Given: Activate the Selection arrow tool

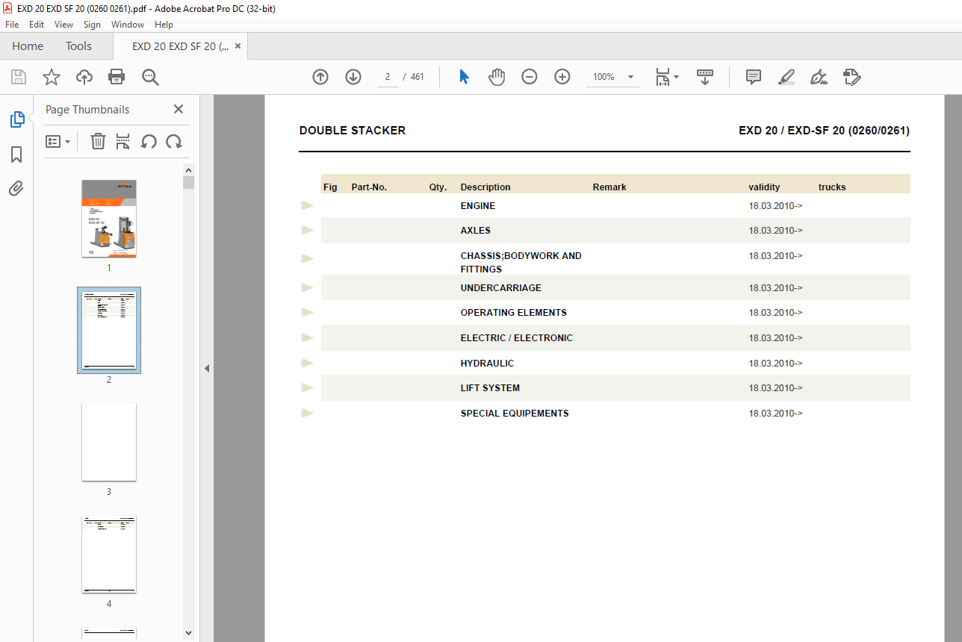Looking at the screenshot, I should tap(464, 77).
